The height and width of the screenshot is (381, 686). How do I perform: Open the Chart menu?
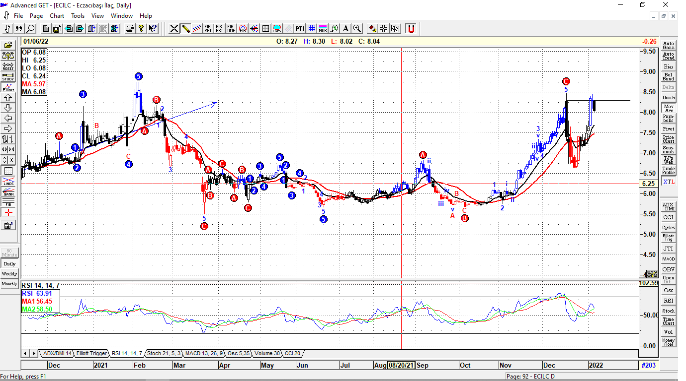click(57, 16)
